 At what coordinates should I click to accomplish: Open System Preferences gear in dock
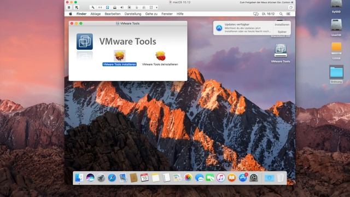[x=254, y=178]
